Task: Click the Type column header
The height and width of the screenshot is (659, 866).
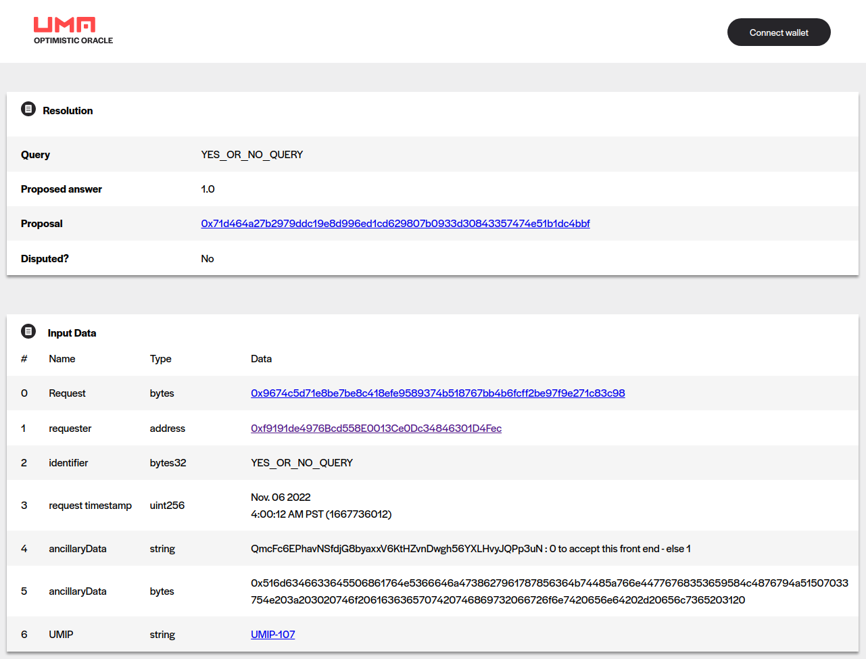Action: coord(161,359)
